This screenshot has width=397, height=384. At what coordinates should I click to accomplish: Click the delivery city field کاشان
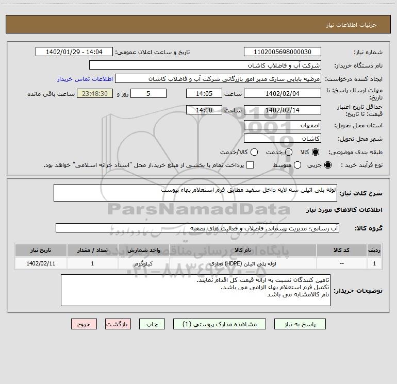283,139
